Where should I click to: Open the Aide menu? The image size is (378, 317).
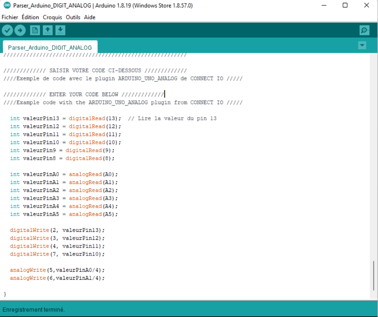tap(90, 17)
